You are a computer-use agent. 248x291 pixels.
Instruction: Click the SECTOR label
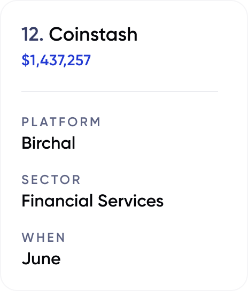[51, 180]
